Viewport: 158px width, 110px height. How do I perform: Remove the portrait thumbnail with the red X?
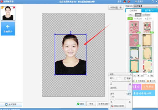coord(14,7)
